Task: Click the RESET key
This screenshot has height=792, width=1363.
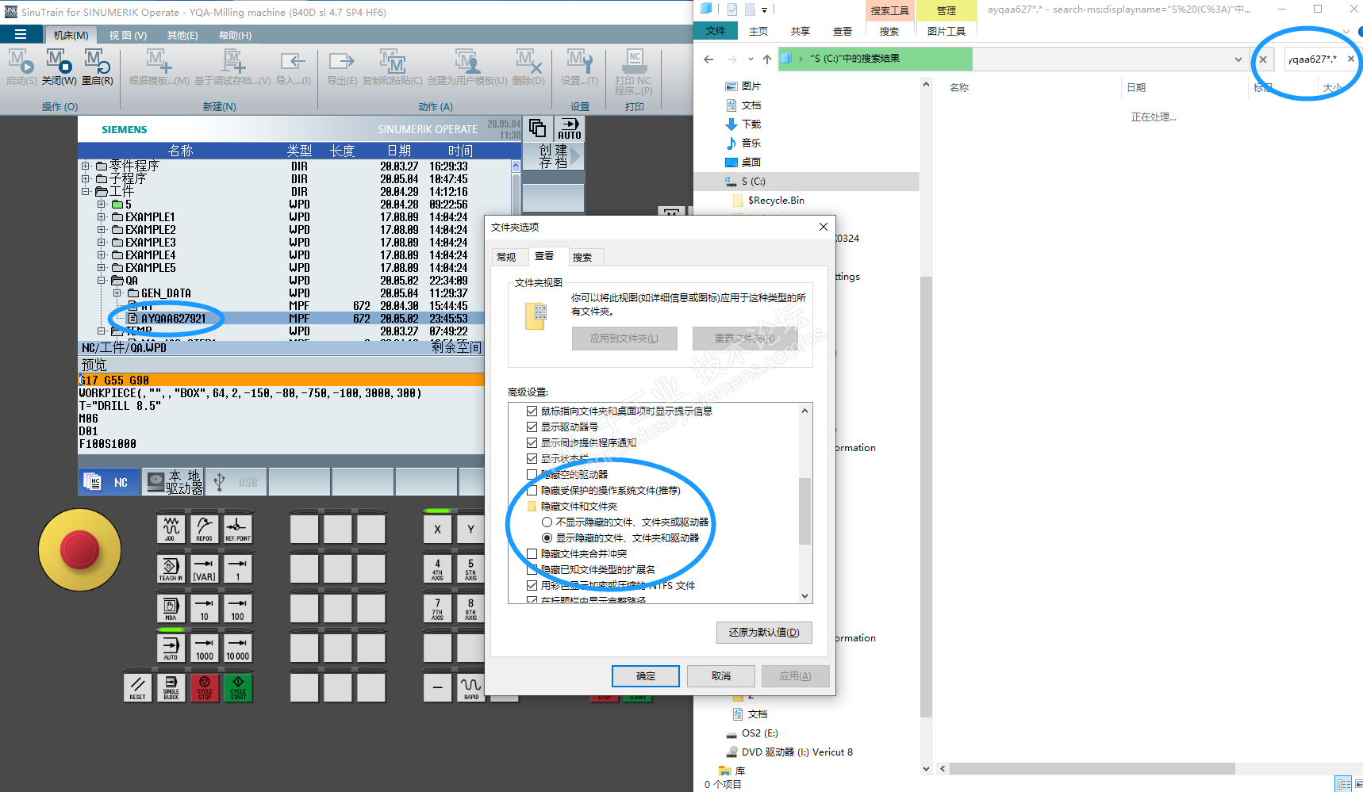Action: pyautogui.click(x=137, y=687)
